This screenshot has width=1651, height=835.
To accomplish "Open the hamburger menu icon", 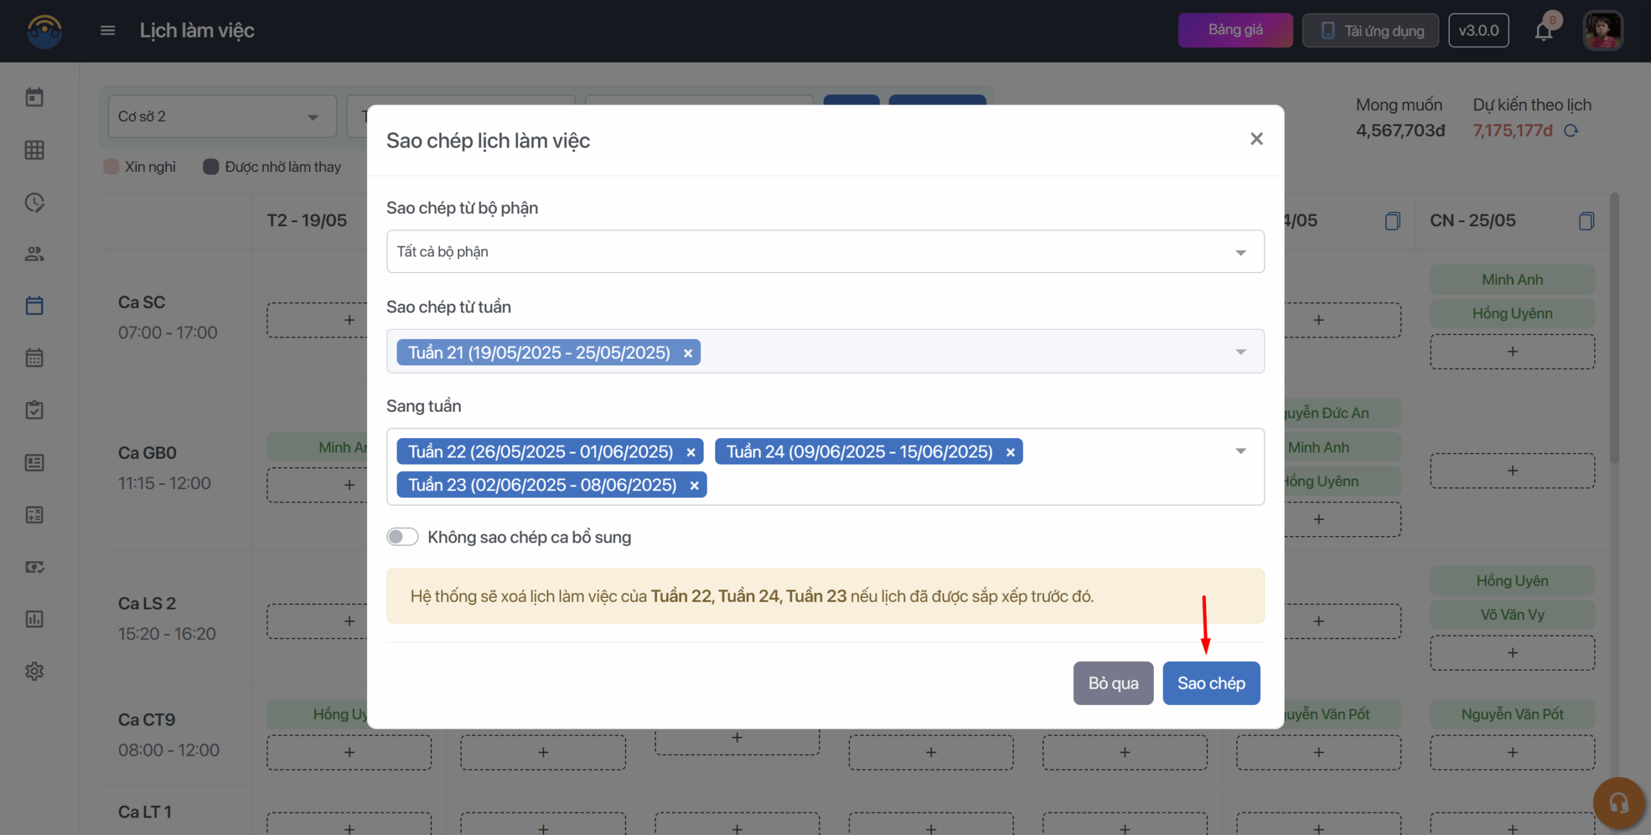I will click(x=108, y=30).
